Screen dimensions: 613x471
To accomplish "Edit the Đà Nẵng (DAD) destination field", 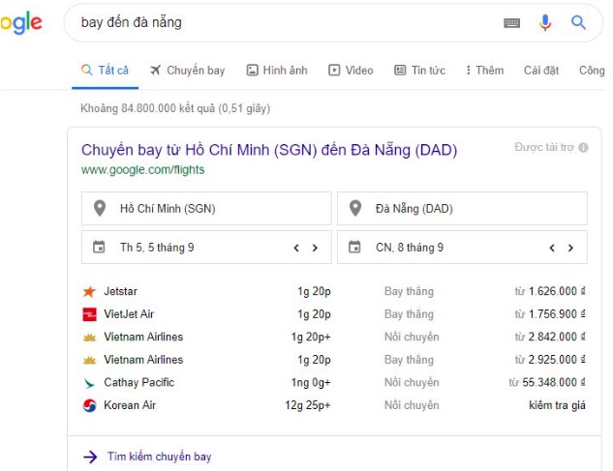I will pos(462,209).
